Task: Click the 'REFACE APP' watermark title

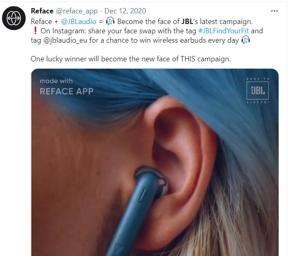Action: (x=66, y=91)
